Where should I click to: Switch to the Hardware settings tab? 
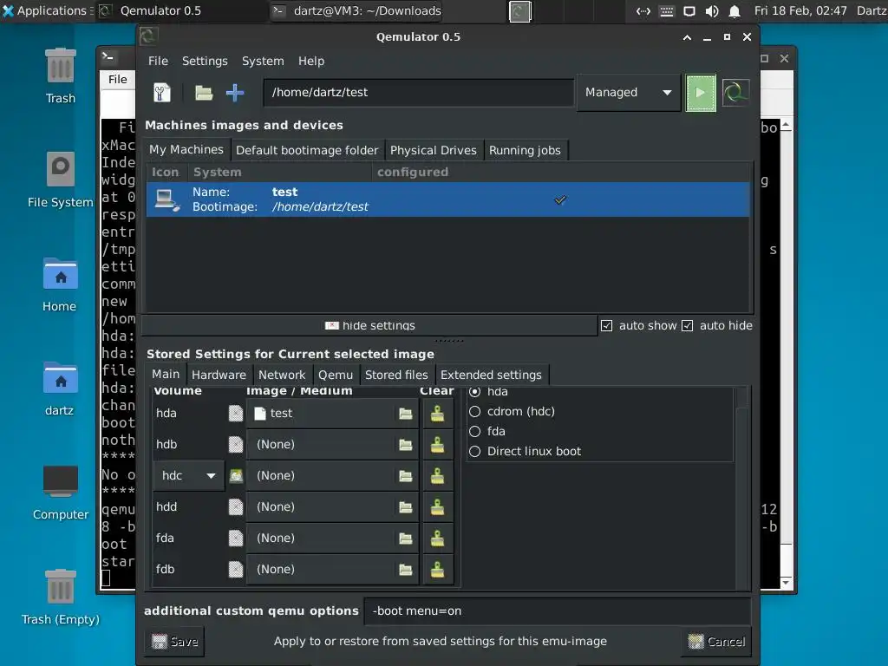[219, 375]
